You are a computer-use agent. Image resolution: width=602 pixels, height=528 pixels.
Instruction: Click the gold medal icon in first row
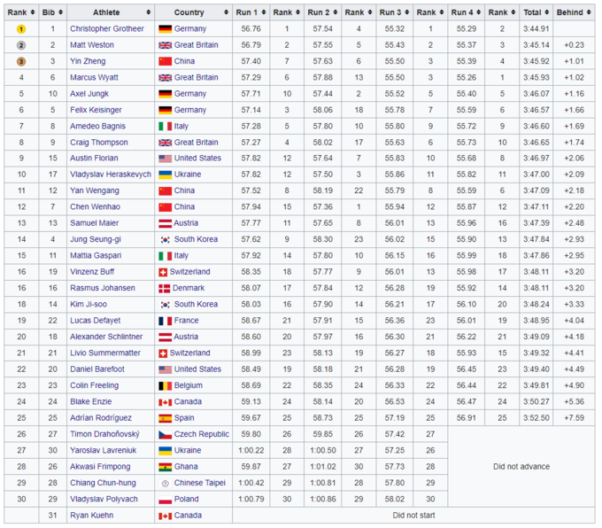point(21,28)
